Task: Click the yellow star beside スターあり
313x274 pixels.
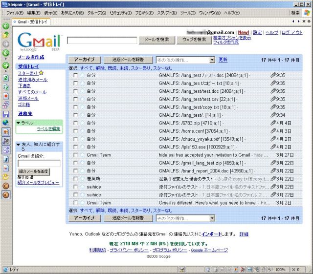Action: [x=41, y=73]
